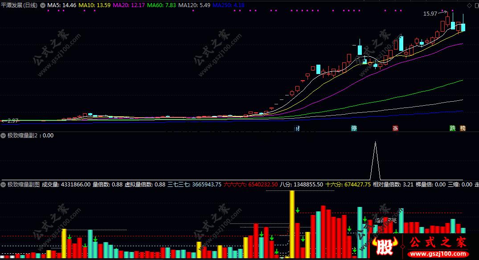Viewport: 479px width, 260px height.
Task: Click the 财 event marker icon
Action: [297, 128]
